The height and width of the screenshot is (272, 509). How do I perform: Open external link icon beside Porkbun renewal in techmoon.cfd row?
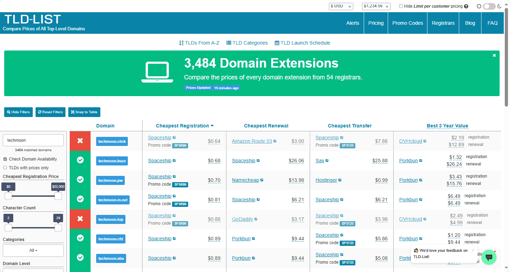click(x=253, y=239)
